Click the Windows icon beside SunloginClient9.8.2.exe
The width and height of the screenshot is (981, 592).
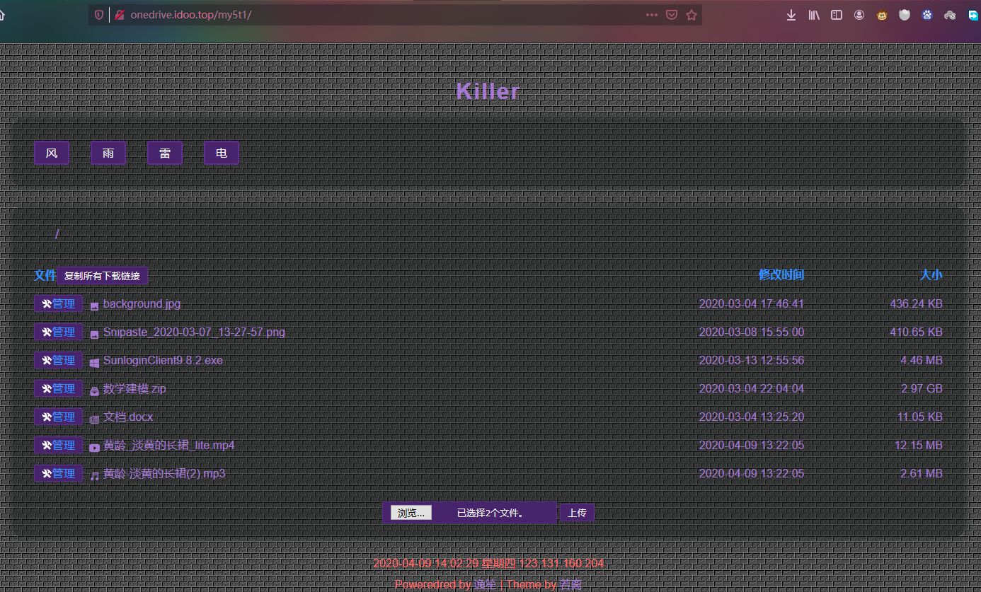tap(94, 363)
